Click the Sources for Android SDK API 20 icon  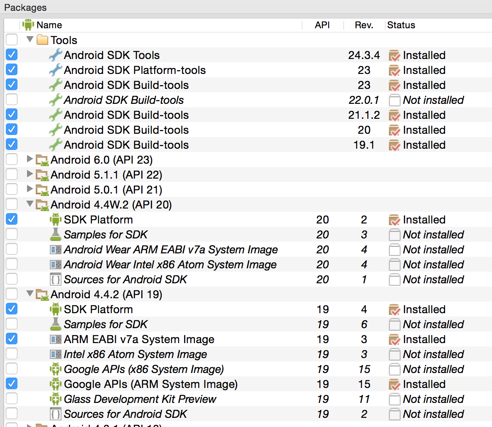click(x=55, y=280)
